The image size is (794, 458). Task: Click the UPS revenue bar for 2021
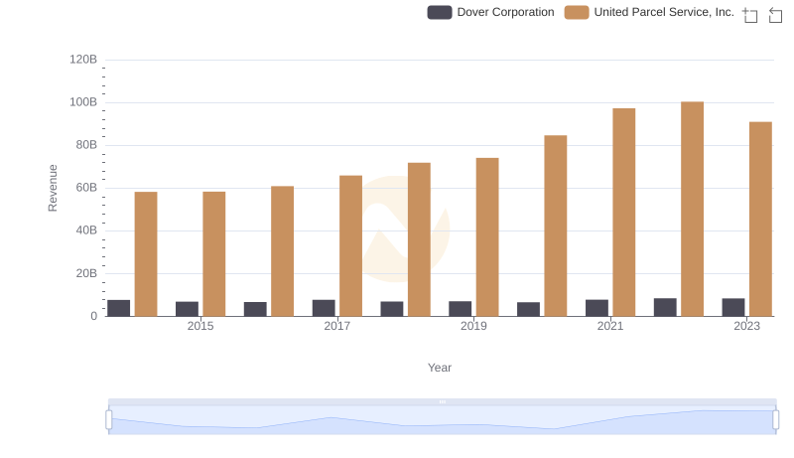(624, 213)
